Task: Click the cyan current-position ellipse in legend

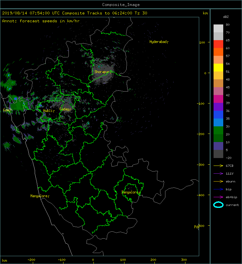Action: point(218,205)
